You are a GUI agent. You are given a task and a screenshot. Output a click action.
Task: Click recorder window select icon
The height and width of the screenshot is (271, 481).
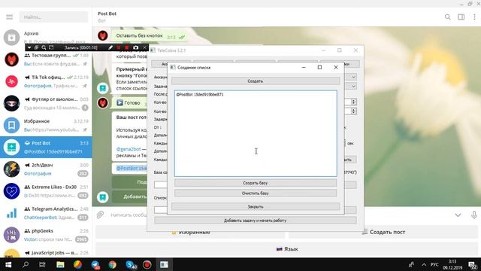[x=36, y=47]
